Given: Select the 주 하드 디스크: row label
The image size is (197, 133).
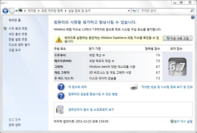Looking at the screenshot, I should (64, 78).
